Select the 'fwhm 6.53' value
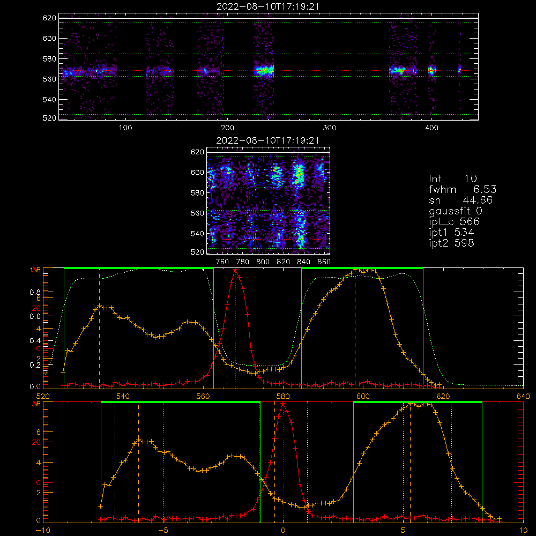 click(463, 189)
